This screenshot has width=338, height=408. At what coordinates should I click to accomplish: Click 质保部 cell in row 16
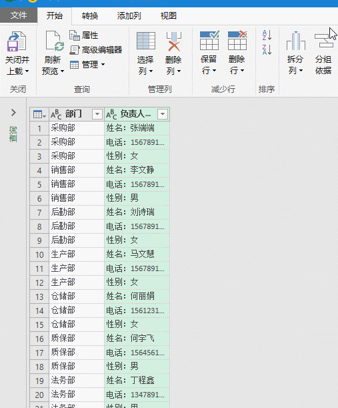point(77,339)
